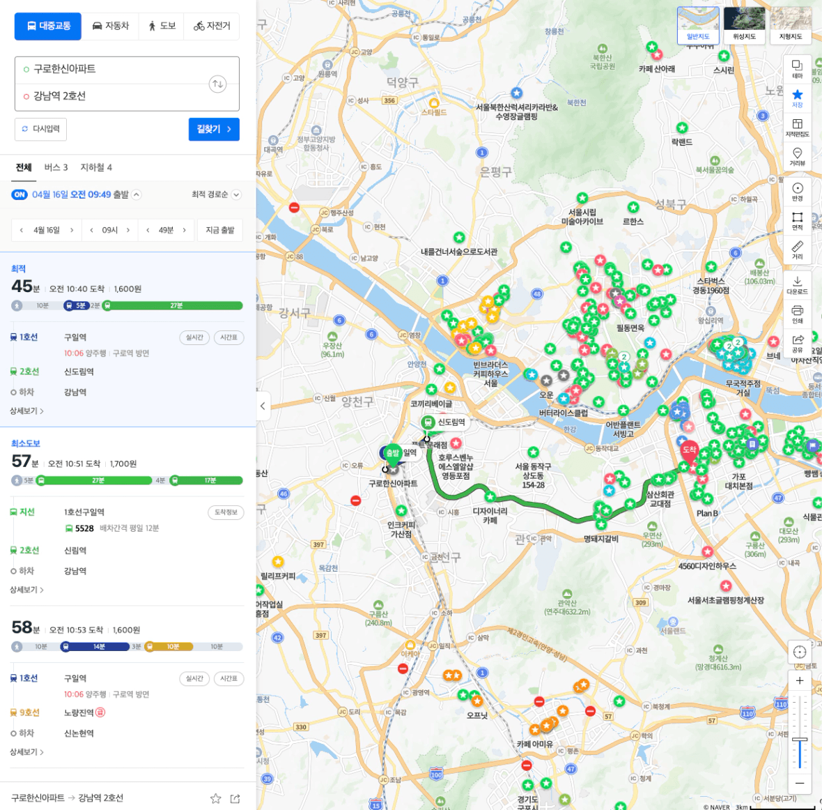Decrease the departure minute 49분
The width and height of the screenshot is (822, 810).
click(148, 230)
